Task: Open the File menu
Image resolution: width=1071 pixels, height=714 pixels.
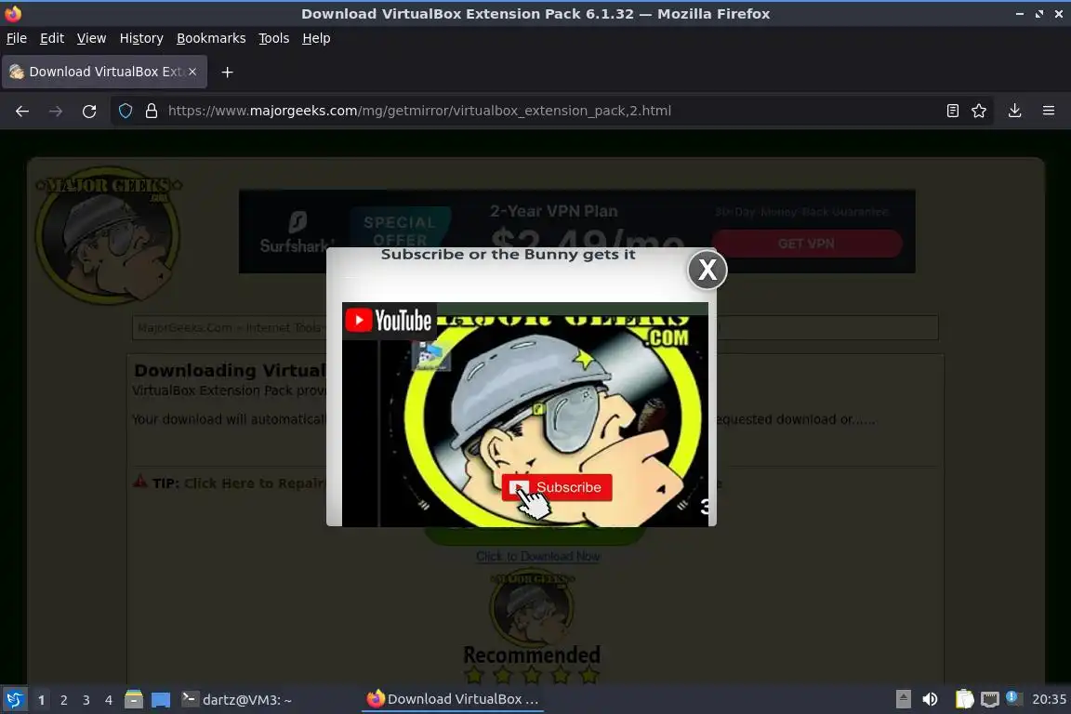Action: coord(17,38)
